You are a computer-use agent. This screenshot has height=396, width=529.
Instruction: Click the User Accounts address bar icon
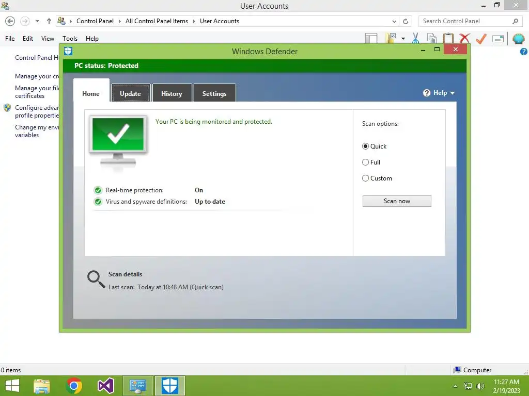tap(61, 21)
